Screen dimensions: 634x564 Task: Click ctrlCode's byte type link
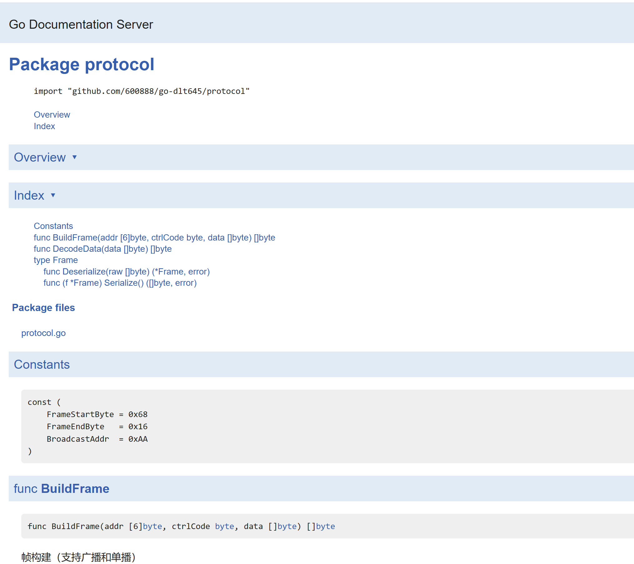pyautogui.click(x=225, y=526)
